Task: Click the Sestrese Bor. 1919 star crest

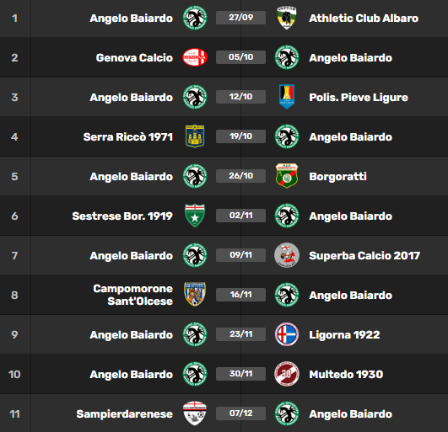Action: [x=195, y=216]
